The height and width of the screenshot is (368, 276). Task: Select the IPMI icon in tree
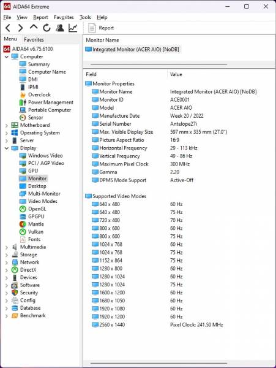[x=23, y=87]
